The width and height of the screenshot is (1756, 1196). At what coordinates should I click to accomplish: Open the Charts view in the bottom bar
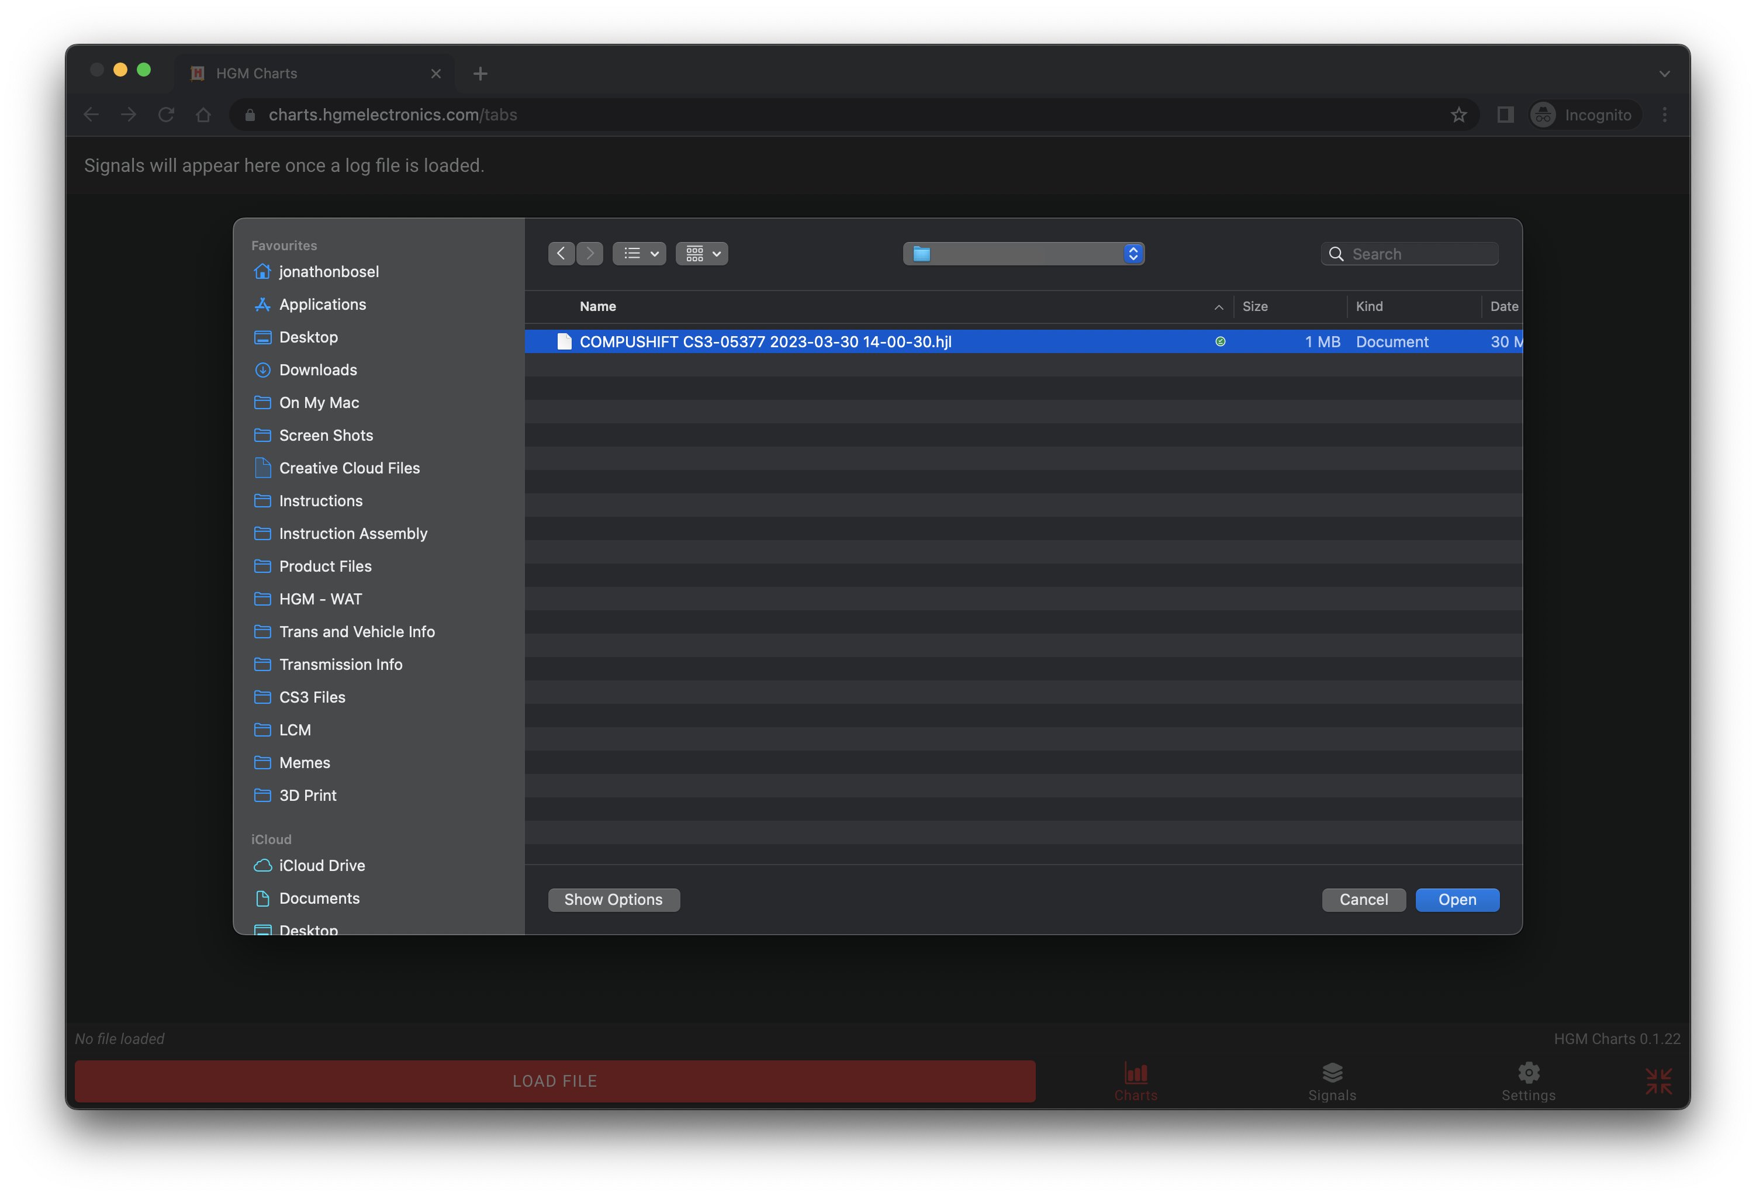1136,1081
